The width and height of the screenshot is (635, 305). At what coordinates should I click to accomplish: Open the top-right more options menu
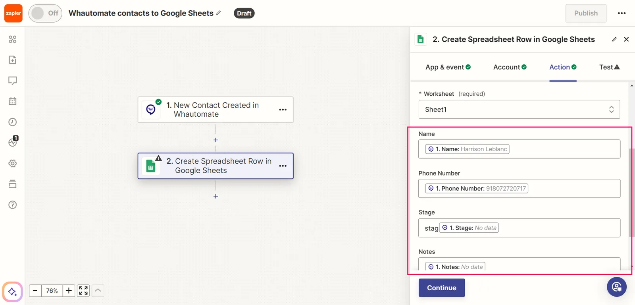(x=622, y=13)
